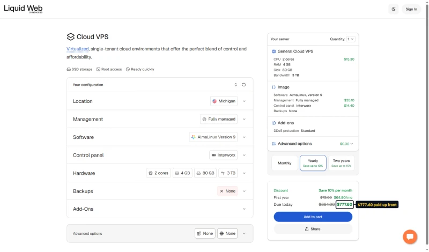
Task: Click the Sign In button
Action: click(x=411, y=9)
